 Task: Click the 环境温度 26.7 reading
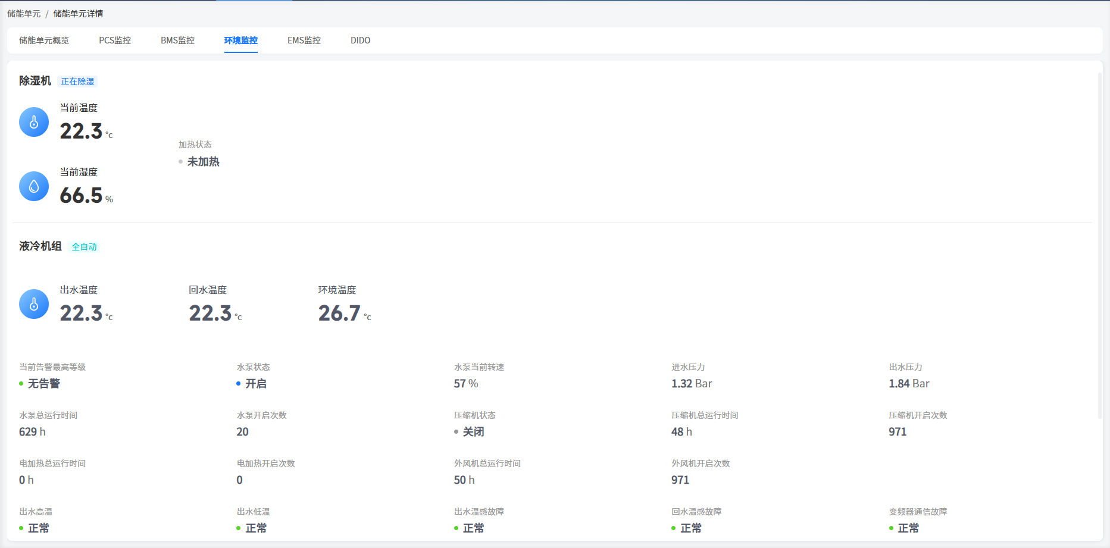(340, 313)
